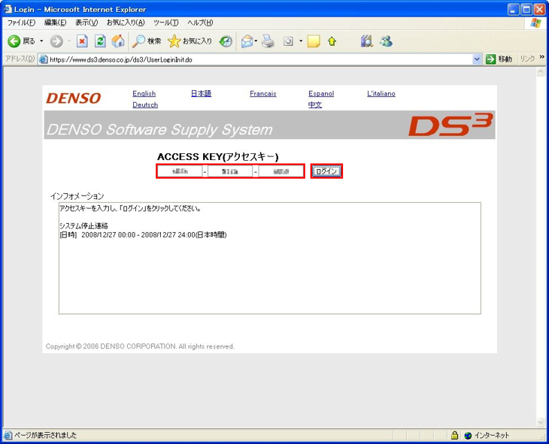
Task: Click the Print printer icon
Action: [268, 41]
